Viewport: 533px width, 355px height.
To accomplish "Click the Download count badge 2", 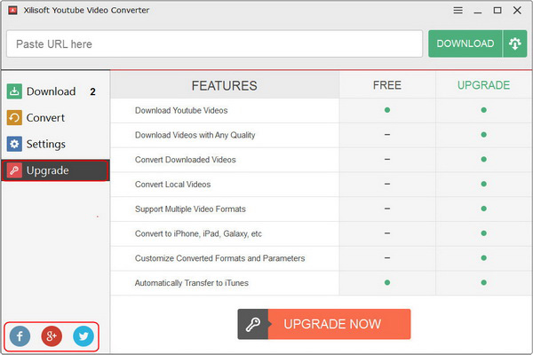I will [92, 91].
